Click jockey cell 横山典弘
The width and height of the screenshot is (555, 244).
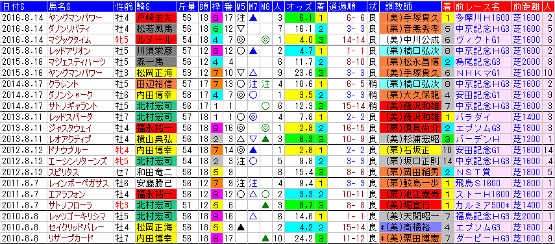156,139
